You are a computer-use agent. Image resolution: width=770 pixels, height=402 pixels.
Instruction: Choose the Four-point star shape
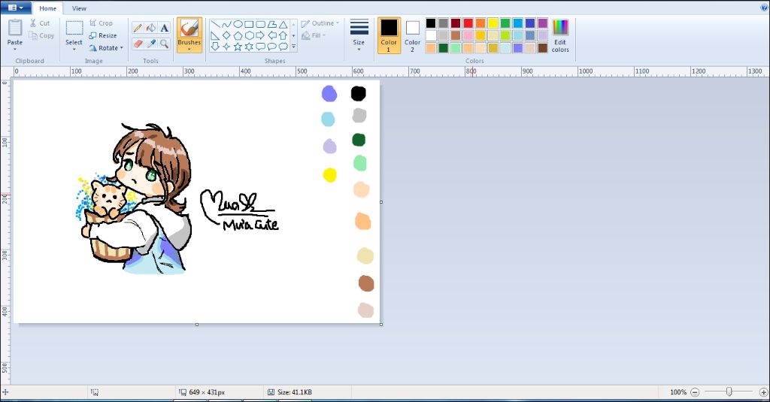pyautogui.click(x=226, y=47)
